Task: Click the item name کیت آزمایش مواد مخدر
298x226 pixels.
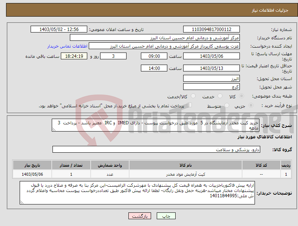Action: (x=186, y=174)
